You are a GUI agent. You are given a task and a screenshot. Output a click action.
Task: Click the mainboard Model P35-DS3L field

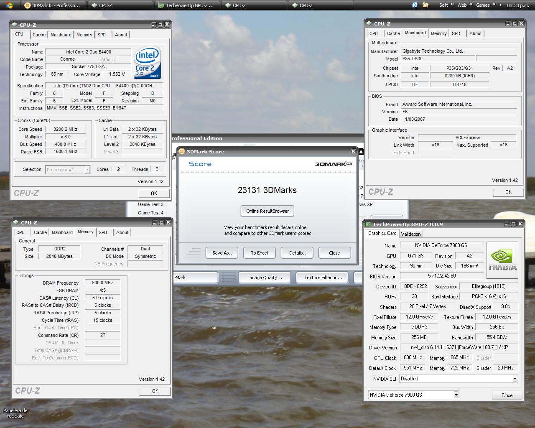pos(438,59)
